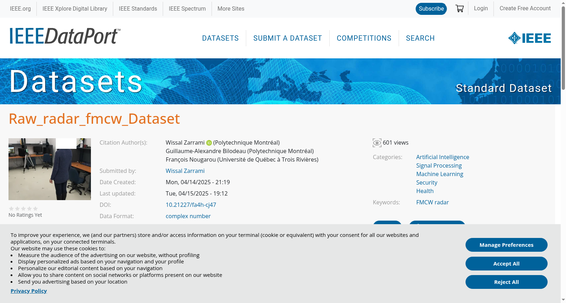The image size is (566, 303).
Task: Rate the dataset using the star rating
Action: coord(23,209)
